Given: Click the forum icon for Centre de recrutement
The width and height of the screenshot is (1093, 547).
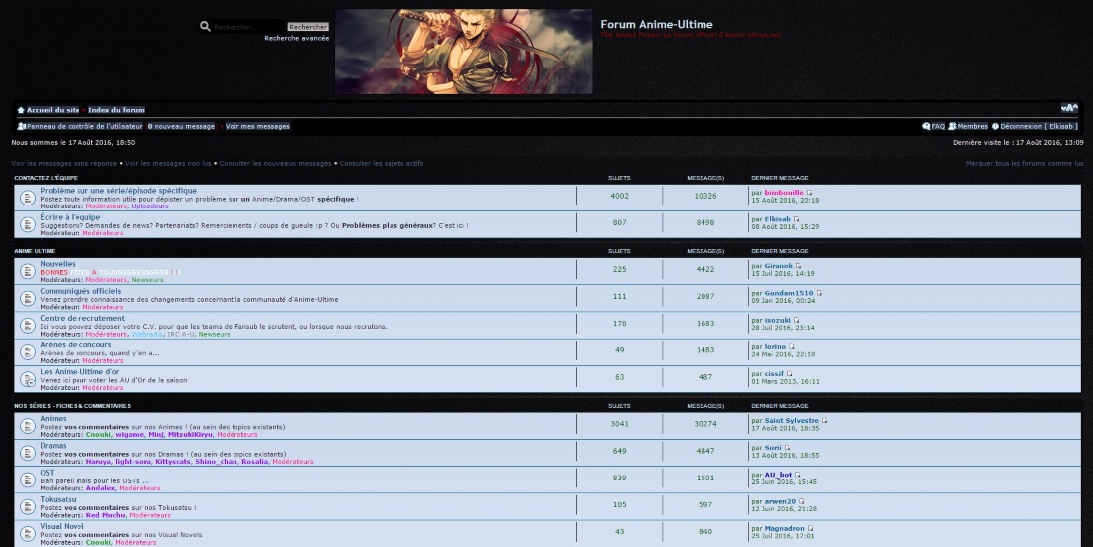Looking at the screenshot, I should [x=27, y=326].
